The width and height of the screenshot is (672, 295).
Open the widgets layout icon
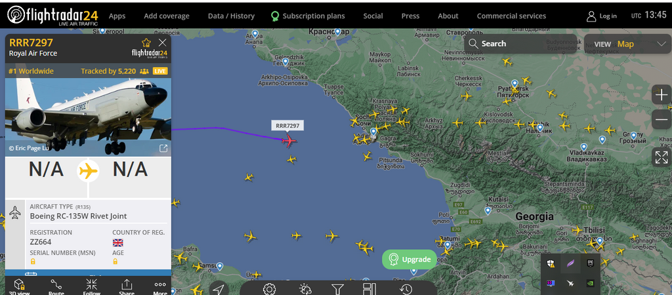click(369, 289)
